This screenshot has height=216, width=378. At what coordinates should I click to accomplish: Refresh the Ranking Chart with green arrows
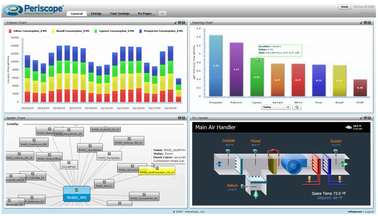(x=297, y=107)
